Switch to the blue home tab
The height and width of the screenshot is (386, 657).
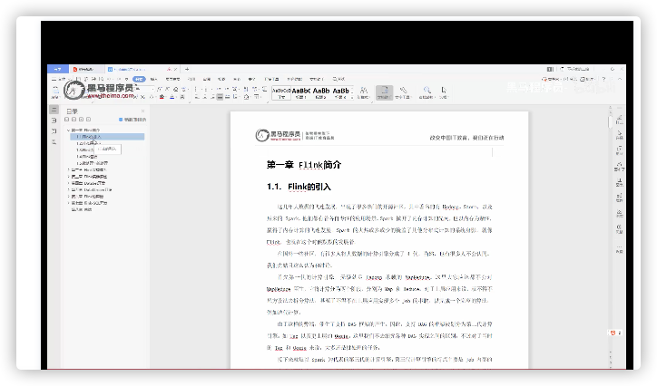pos(58,69)
